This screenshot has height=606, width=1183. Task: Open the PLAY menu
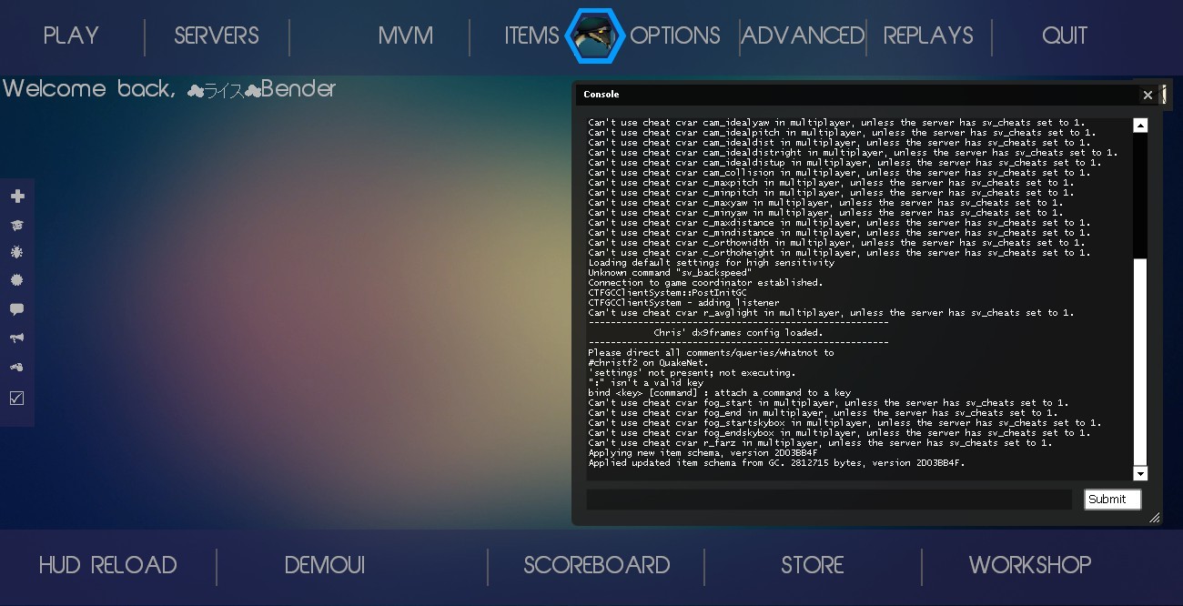click(x=71, y=35)
